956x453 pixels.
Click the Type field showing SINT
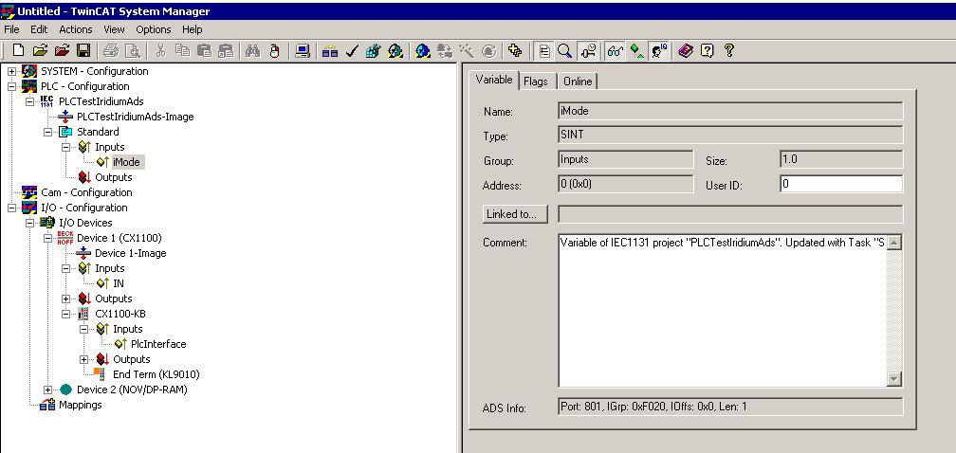click(x=730, y=136)
